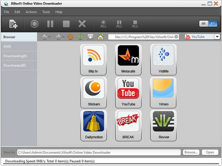Open the Tools menu
The width and height of the screenshot is (222, 166).
pyautogui.click(x=46, y=12)
